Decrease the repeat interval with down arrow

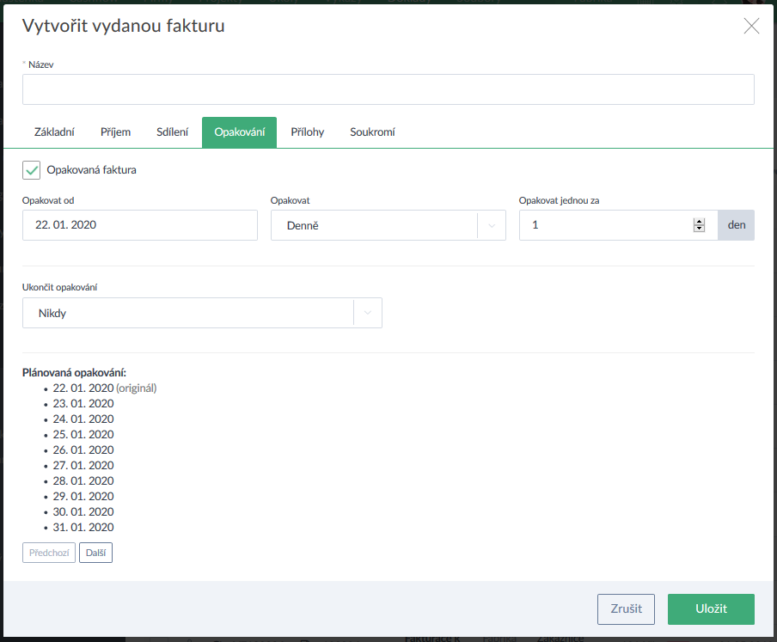(699, 229)
